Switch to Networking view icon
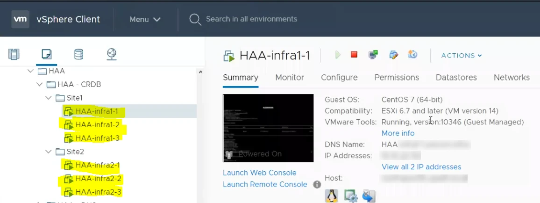 click(x=112, y=54)
